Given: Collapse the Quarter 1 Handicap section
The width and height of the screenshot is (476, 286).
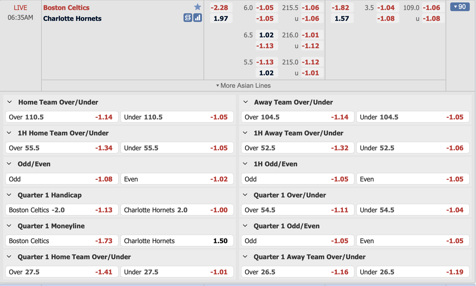Looking at the screenshot, I should [x=9, y=195].
